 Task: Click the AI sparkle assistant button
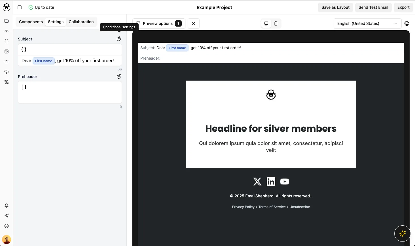coord(402,234)
